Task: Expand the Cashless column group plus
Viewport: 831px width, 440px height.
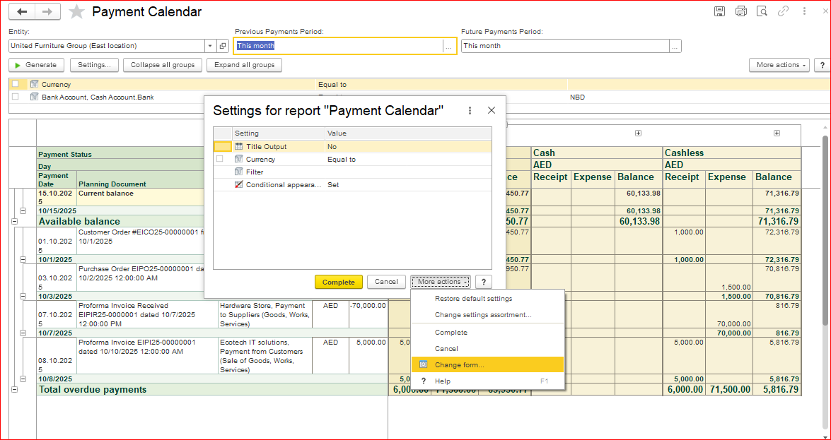Action: pos(777,133)
